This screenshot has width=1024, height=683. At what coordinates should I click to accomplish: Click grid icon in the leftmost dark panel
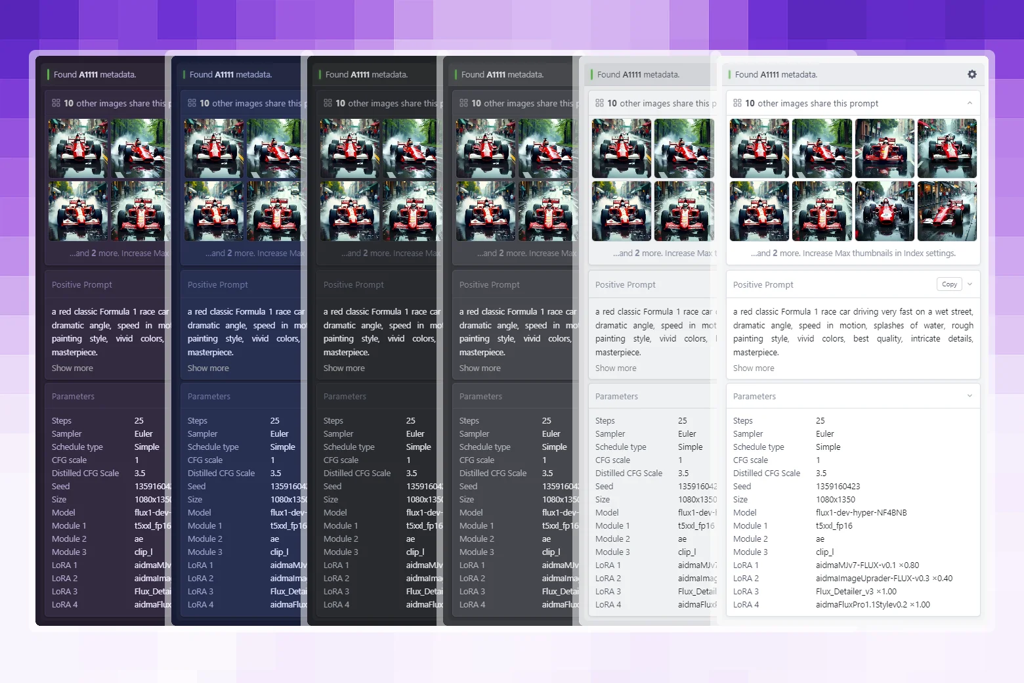point(56,103)
